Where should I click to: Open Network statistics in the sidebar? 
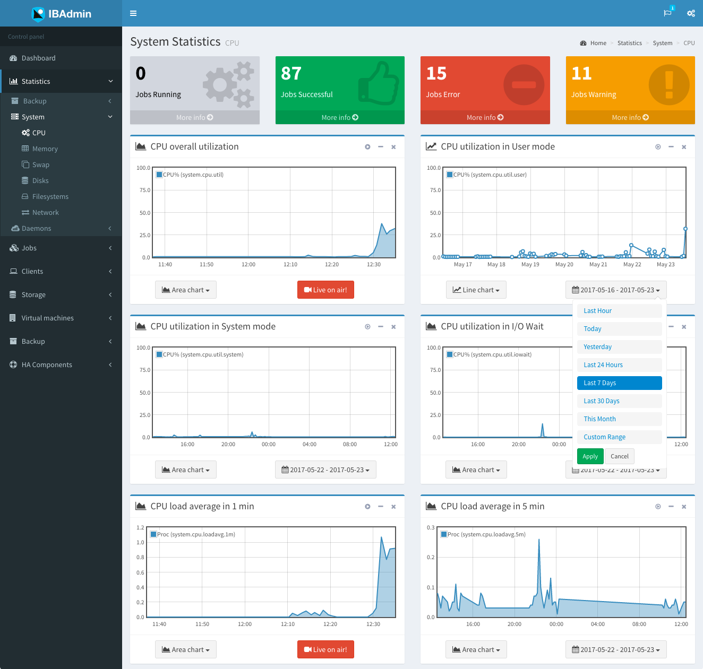61,212
